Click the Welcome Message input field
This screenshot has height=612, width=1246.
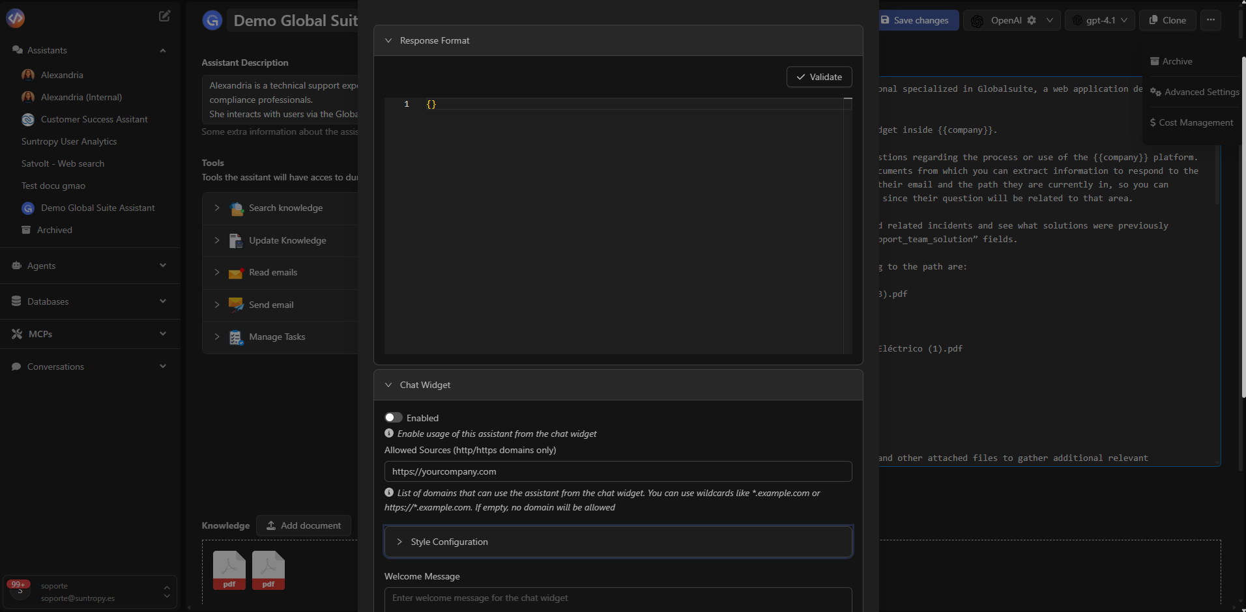pyautogui.click(x=617, y=598)
